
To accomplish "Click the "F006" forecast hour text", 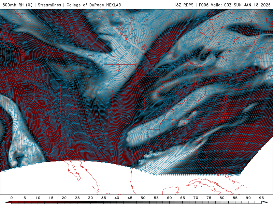I will [203, 5].
